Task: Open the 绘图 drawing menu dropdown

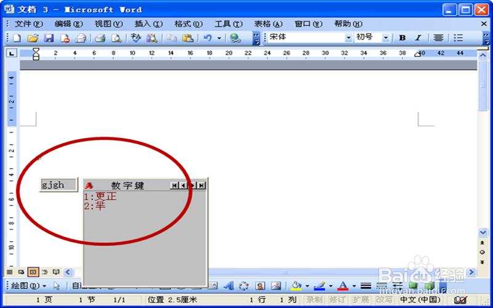Action: (29, 286)
